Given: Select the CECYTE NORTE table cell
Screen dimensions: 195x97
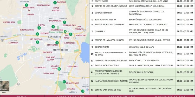Looking at the screenshot, I should (x=112, y=1).
